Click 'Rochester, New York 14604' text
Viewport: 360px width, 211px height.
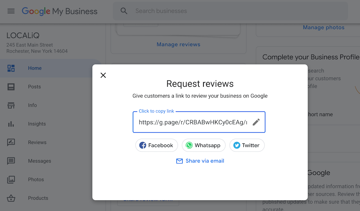coord(37,51)
